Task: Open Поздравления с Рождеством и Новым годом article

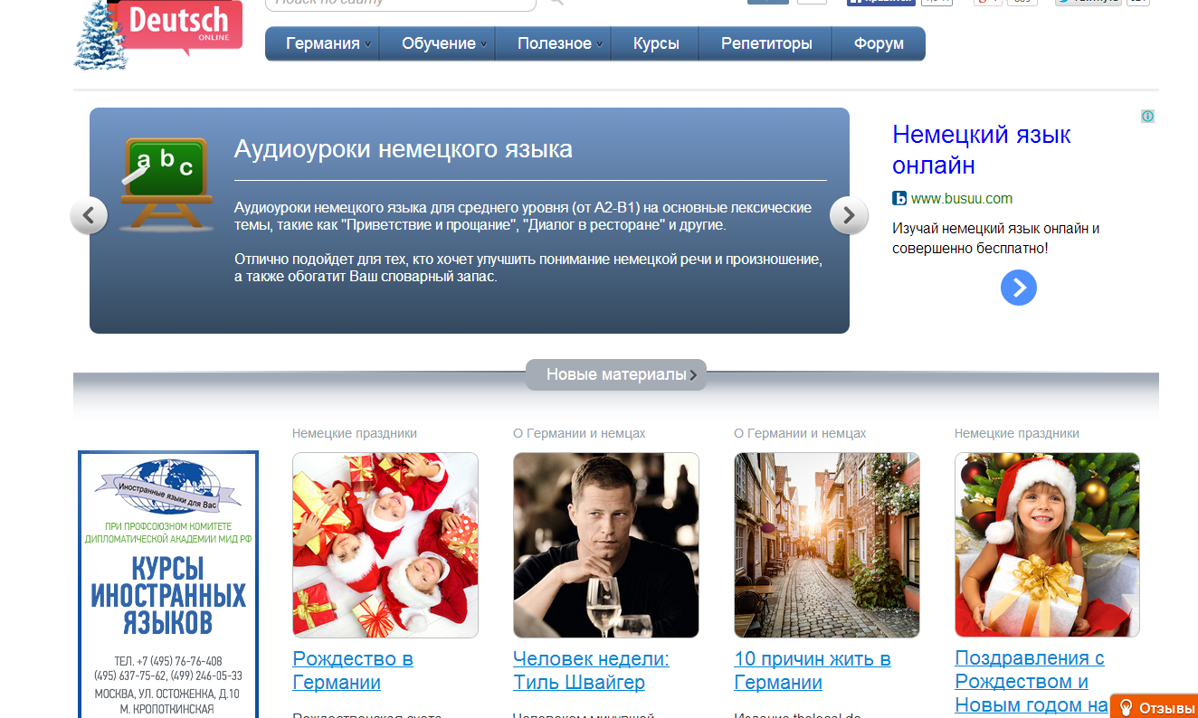Action: tap(1032, 682)
